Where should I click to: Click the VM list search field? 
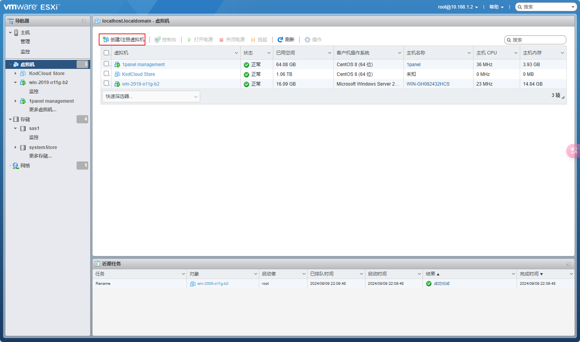point(535,40)
